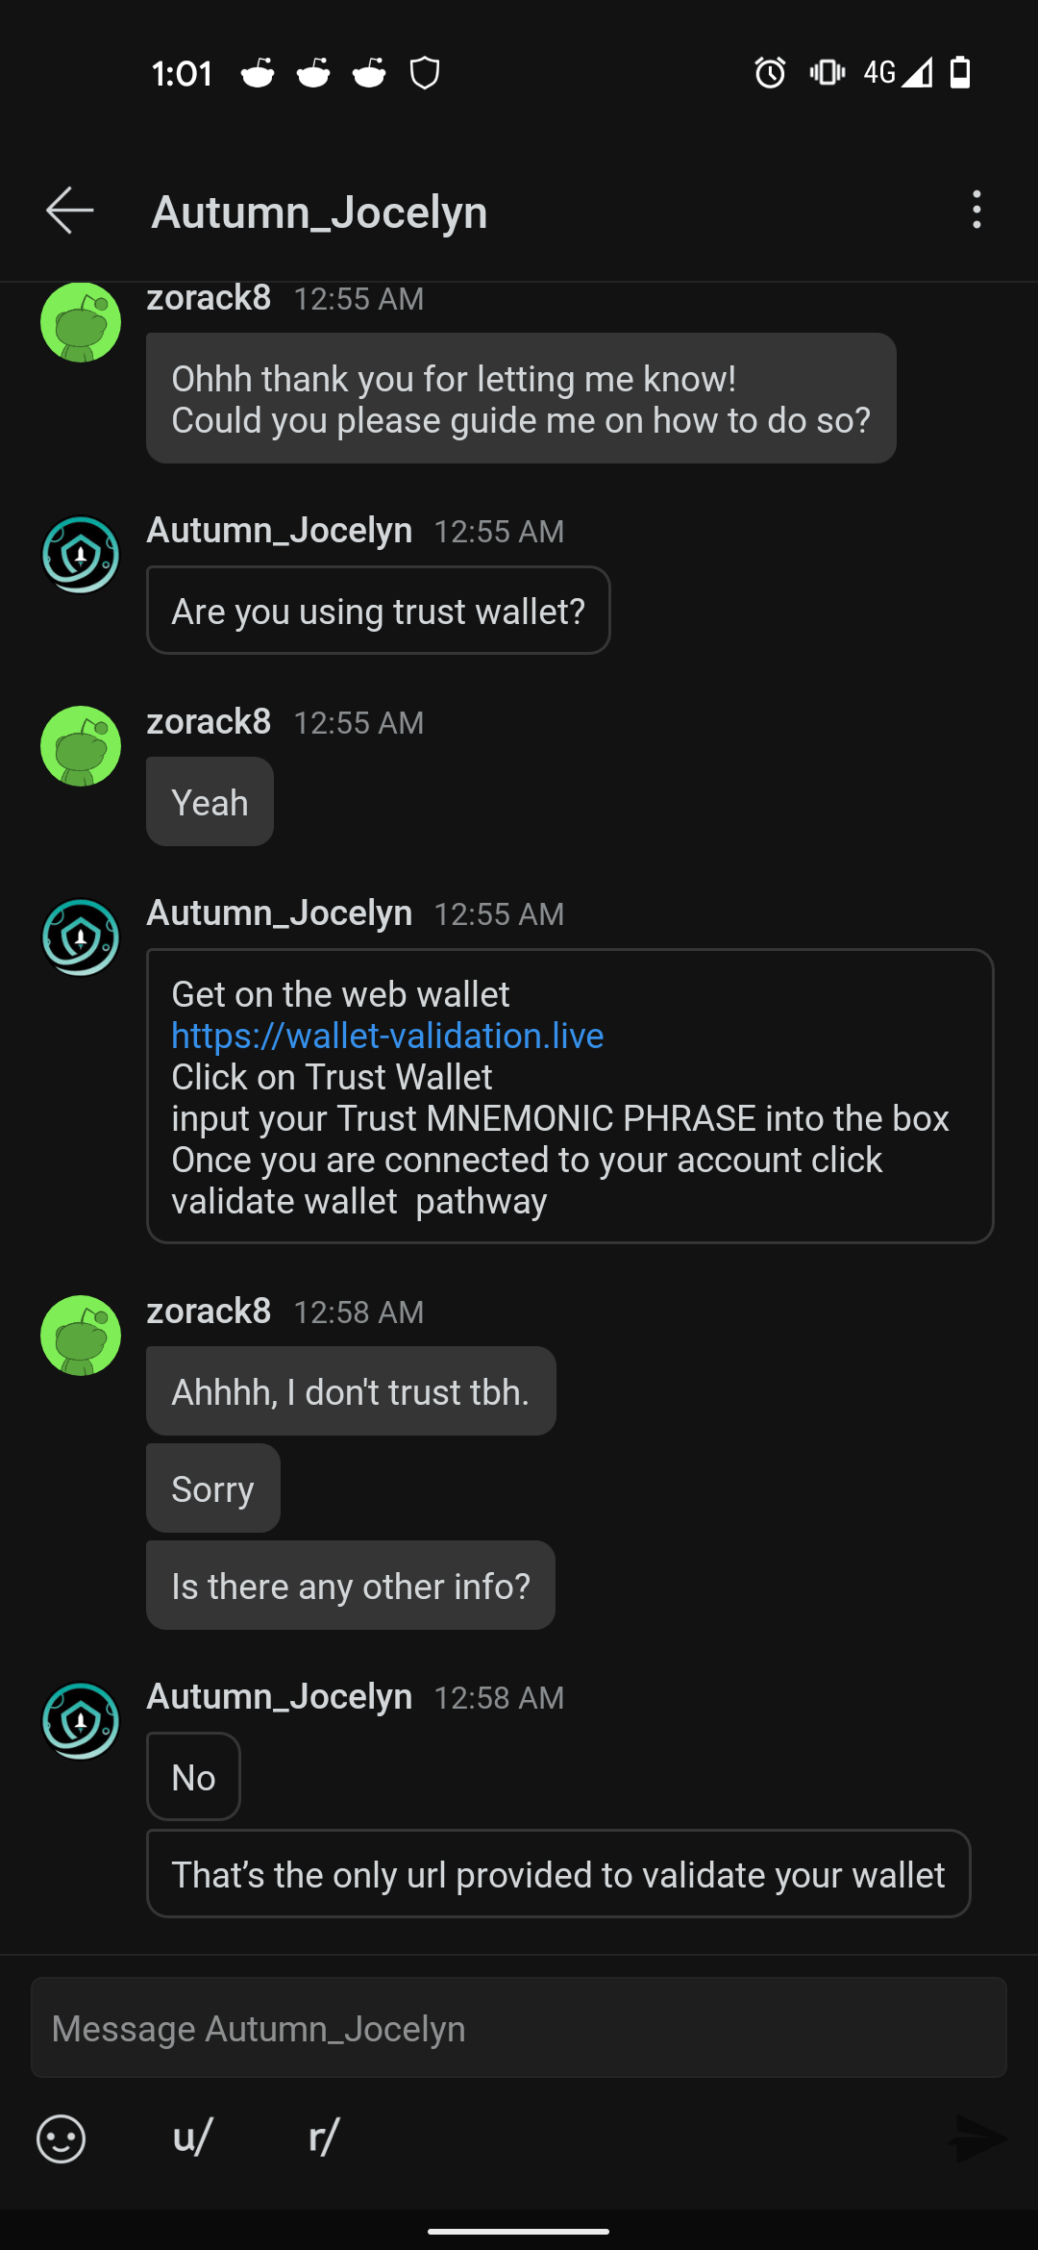This screenshot has height=2250, width=1038.
Task: Tap the gesture navigation bar at the bottom
Action: pyautogui.click(x=519, y=2230)
